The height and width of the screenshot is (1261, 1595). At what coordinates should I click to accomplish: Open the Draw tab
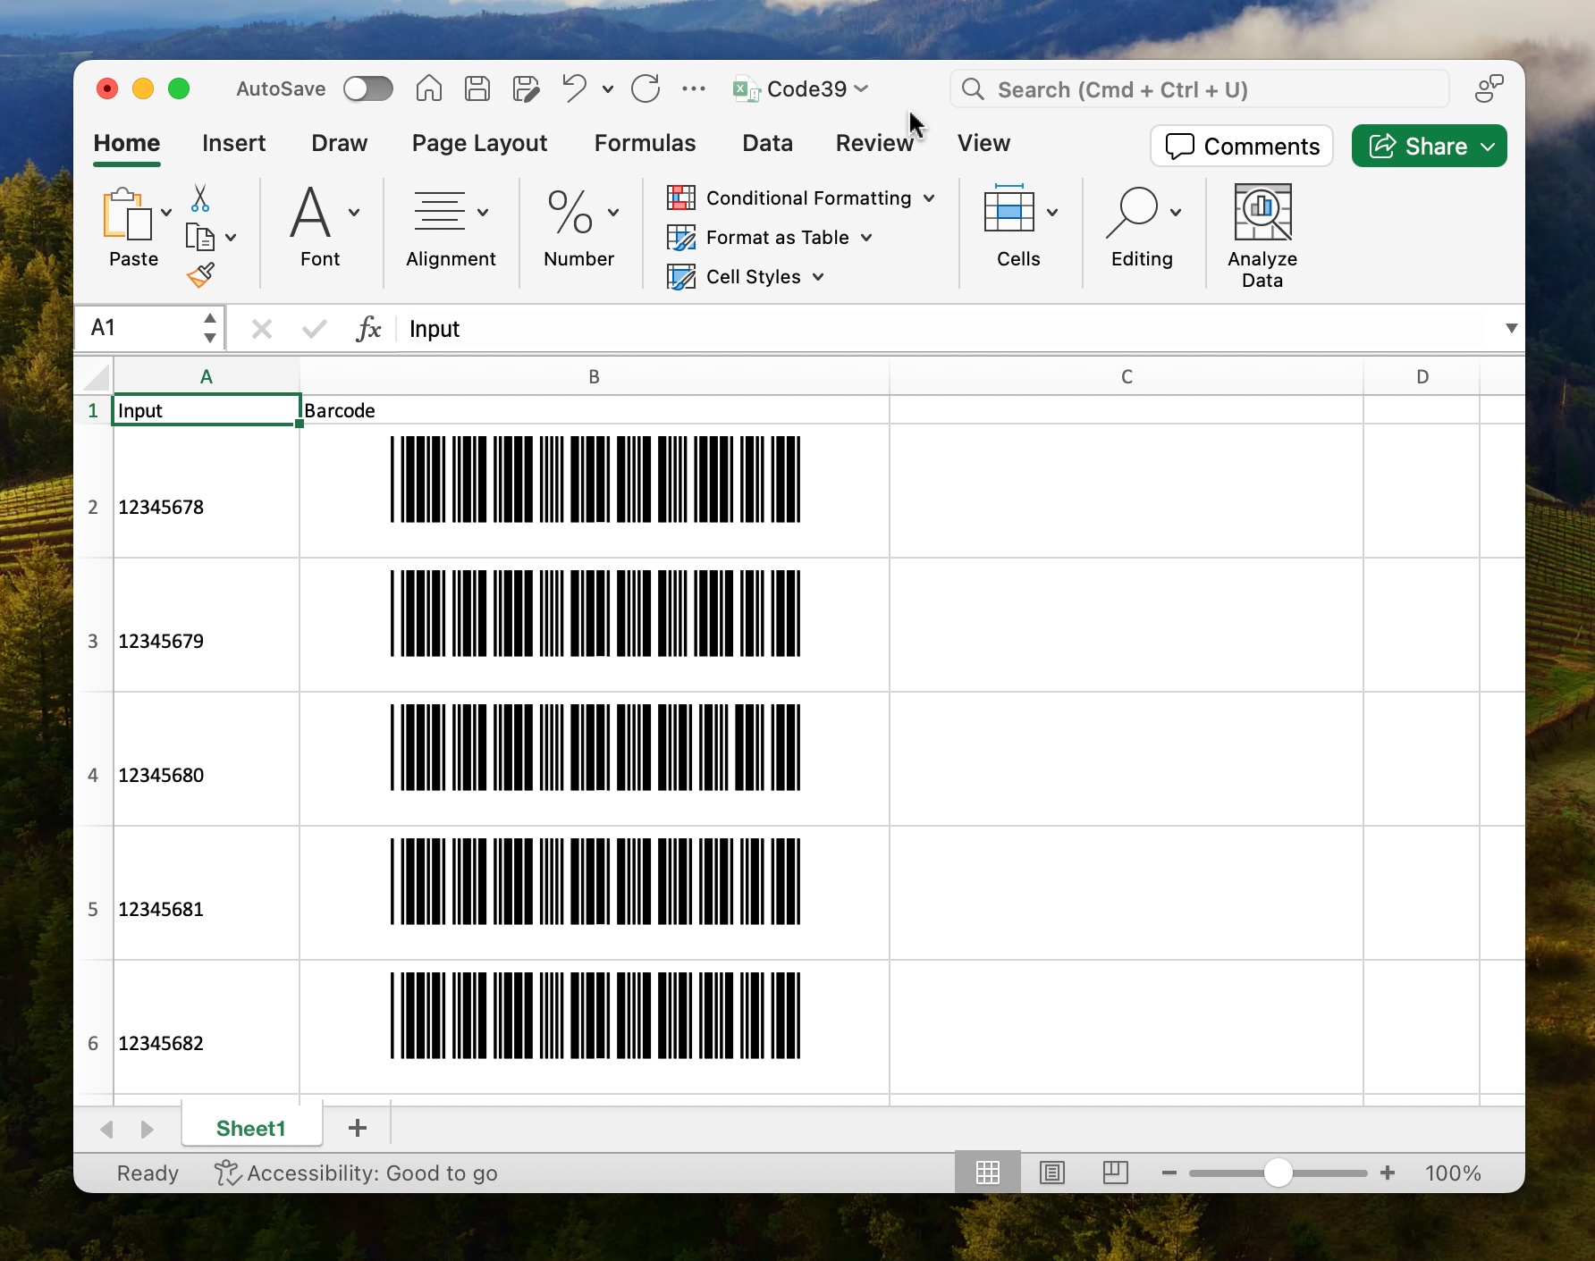coord(339,143)
